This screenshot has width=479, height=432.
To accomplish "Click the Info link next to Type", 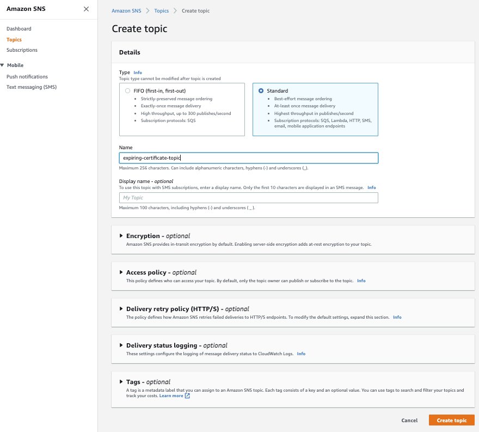I will coord(138,72).
